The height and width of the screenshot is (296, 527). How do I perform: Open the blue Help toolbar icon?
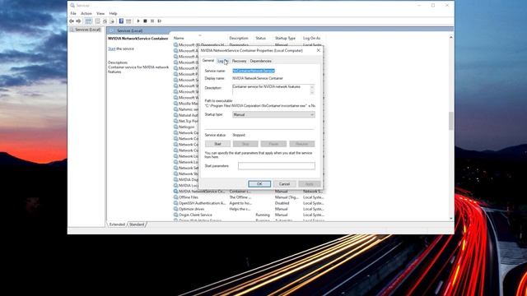(121, 21)
